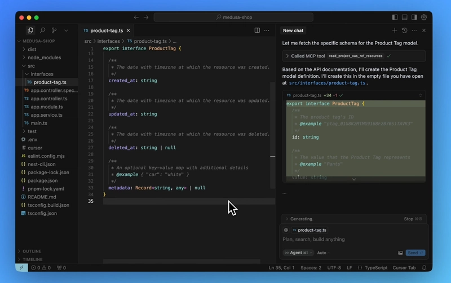Image resolution: width=451 pixels, height=283 pixels.
Task: Close the chat panel
Action: coord(424,30)
